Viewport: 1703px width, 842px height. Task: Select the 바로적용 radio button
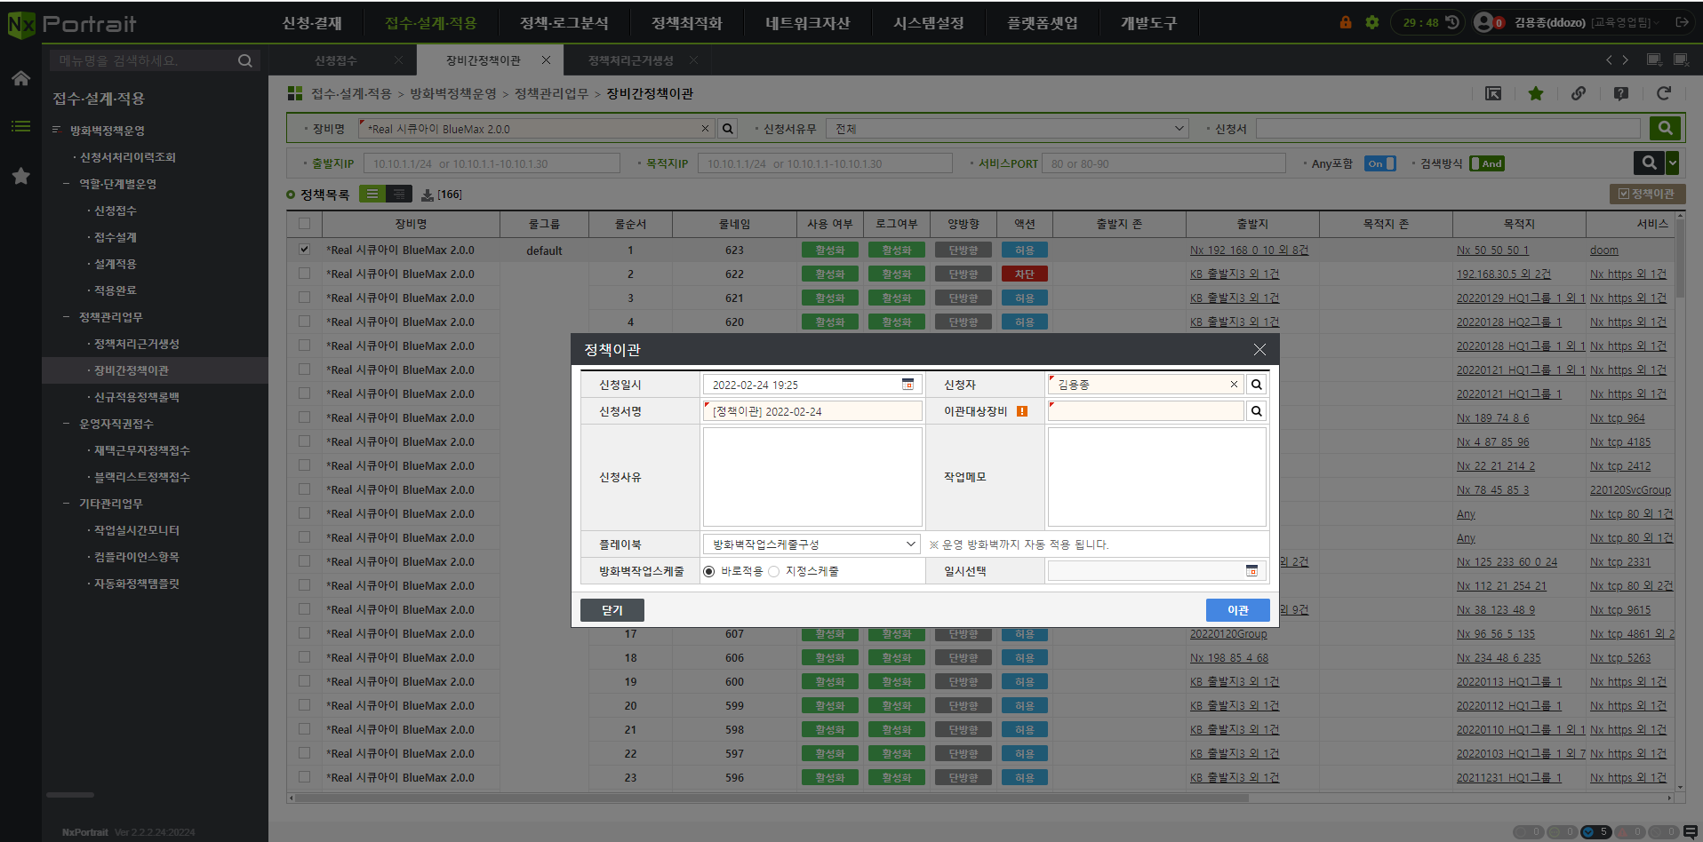708,571
